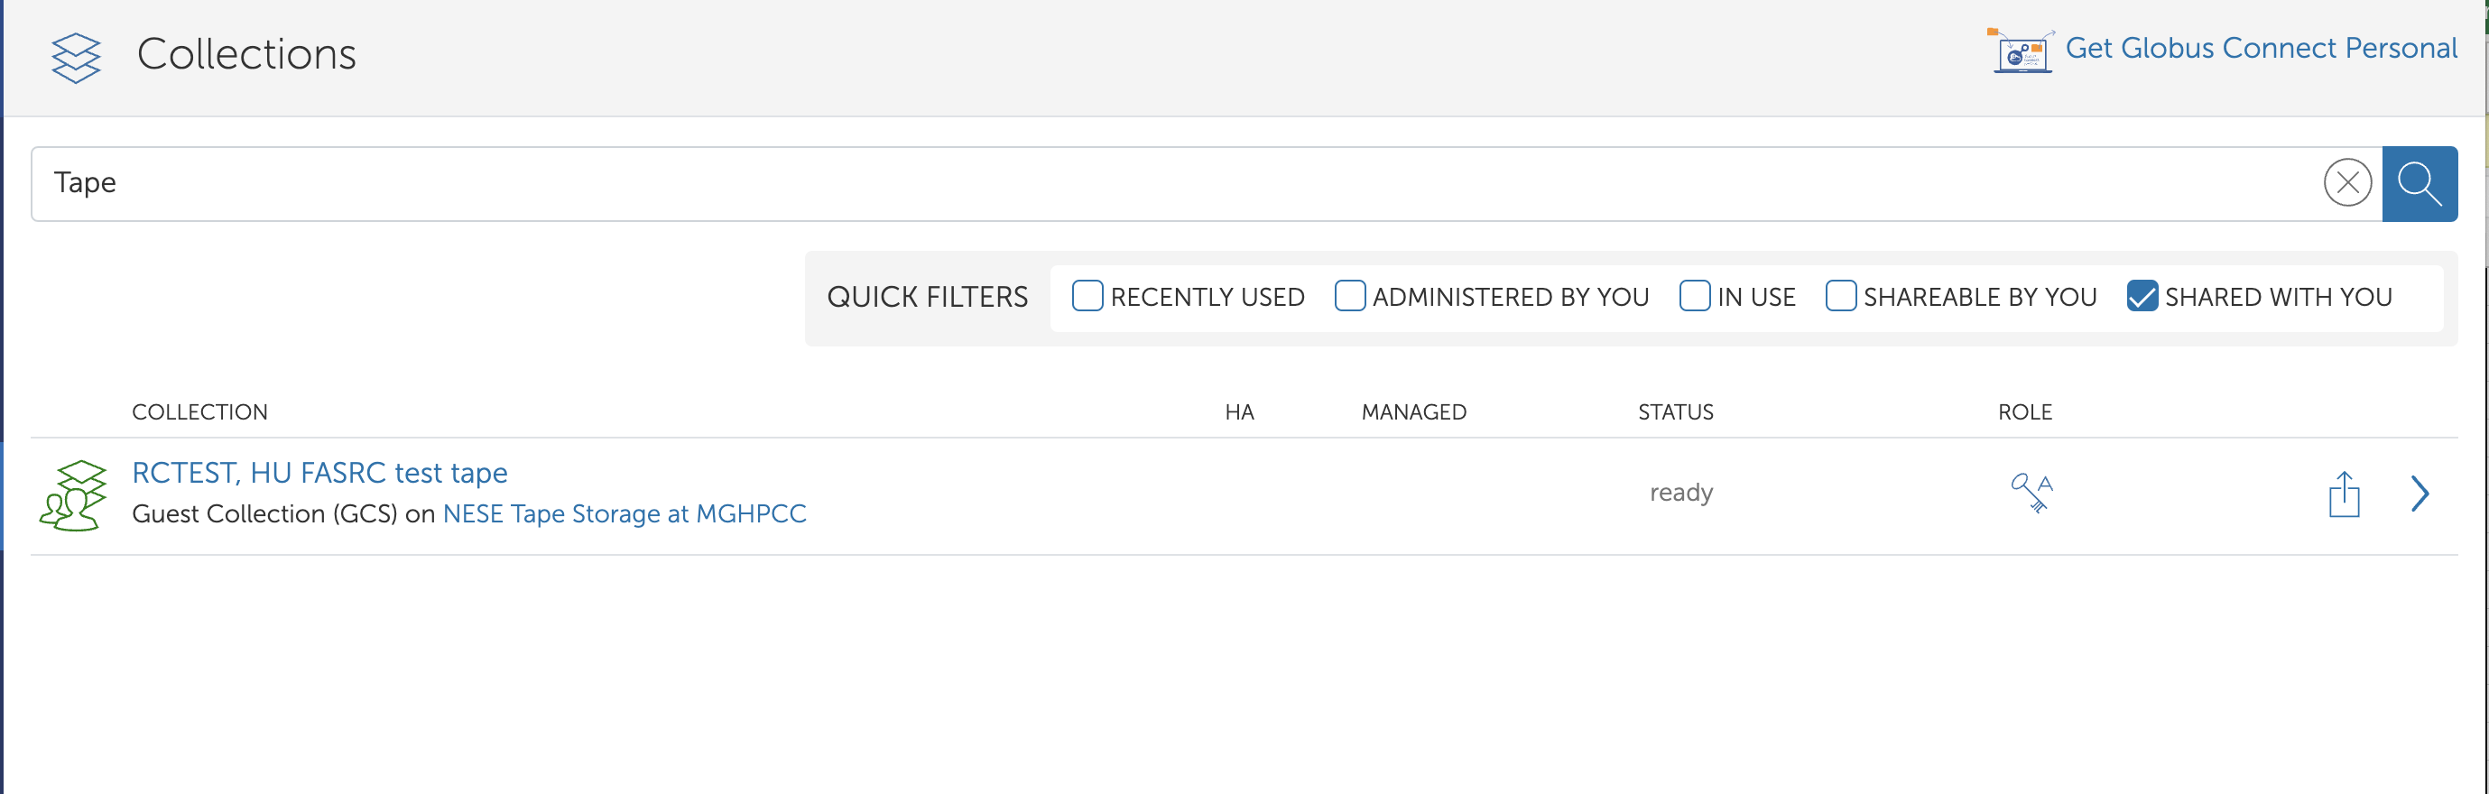Click the MANAGED column header
This screenshot has width=2489, height=794.
pyautogui.click(x=1413, y=412)
